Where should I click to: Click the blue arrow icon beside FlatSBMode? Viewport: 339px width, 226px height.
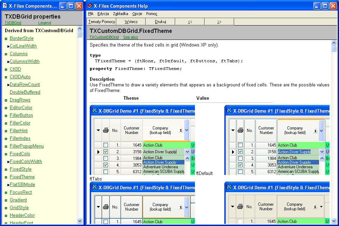tap(8, 185)
